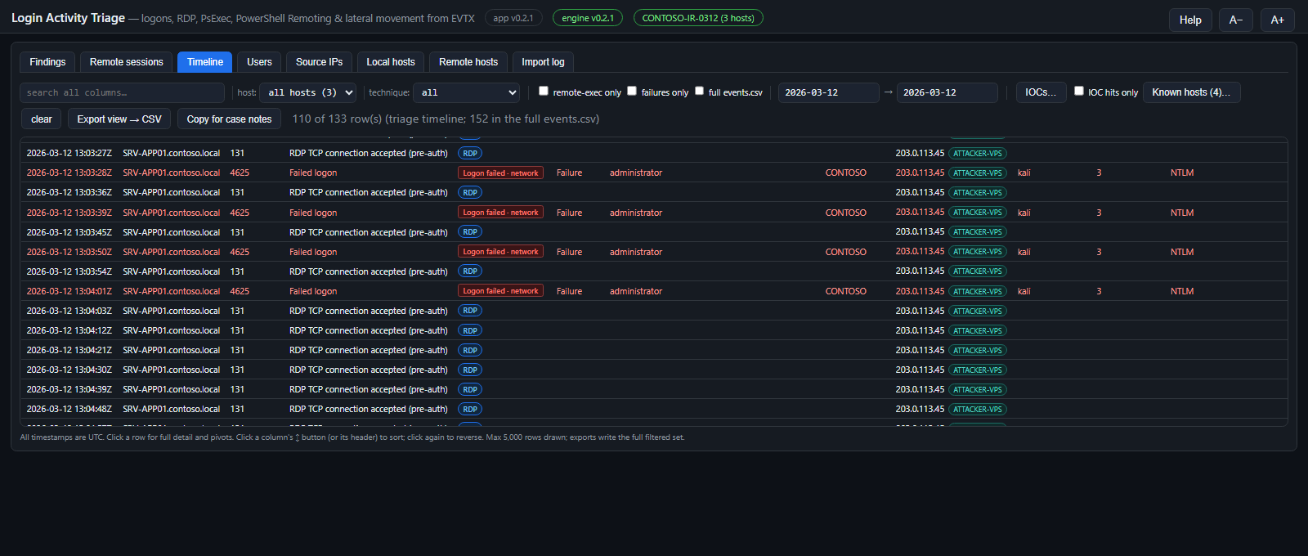
Task: Click RDP TCP connection text at 13:04:30Z
Action: pos(369,370)
